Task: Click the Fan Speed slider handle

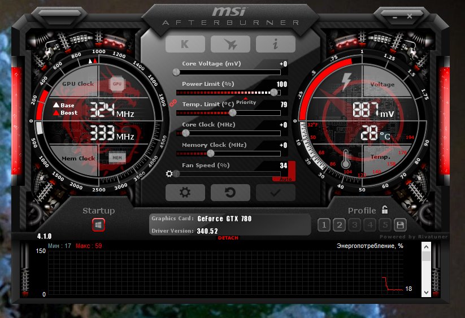Action: (x=177, y=173)
